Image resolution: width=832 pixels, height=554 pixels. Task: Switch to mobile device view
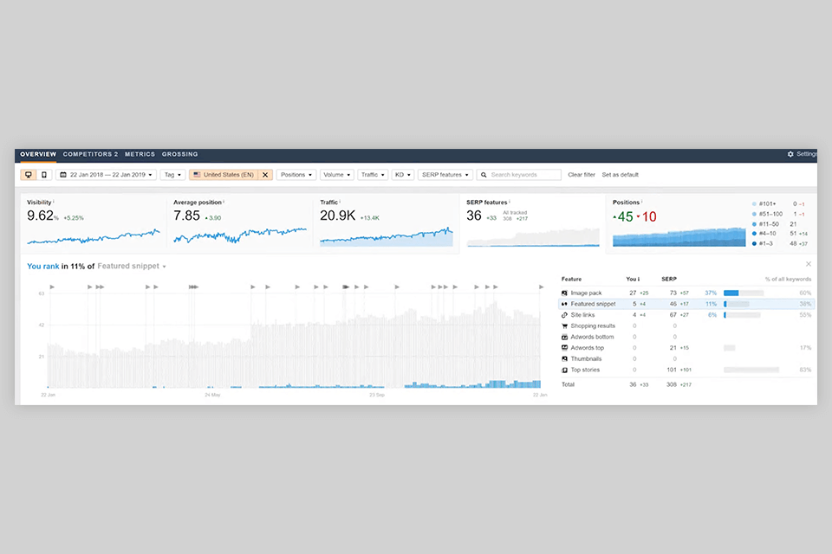pyautogui.click(x=44, y=175)
